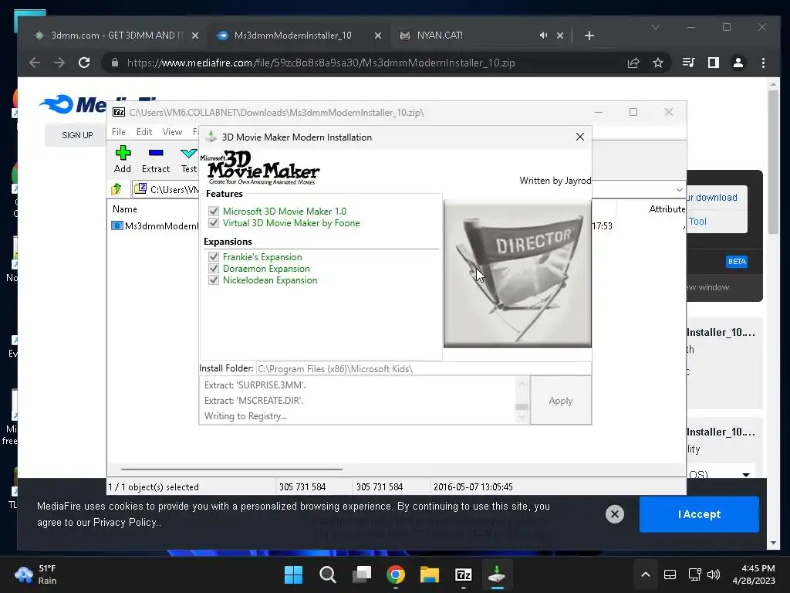The image size is (790, 593).
Task: Toggle the Chrome side panel icon
Action: [x=714, y=63]
